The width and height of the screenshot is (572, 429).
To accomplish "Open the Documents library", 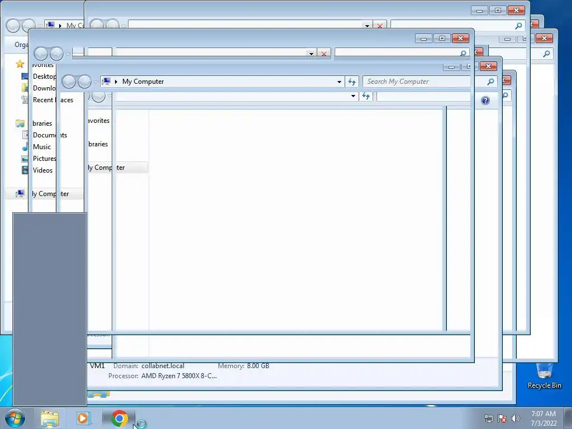I will point(50,135).
